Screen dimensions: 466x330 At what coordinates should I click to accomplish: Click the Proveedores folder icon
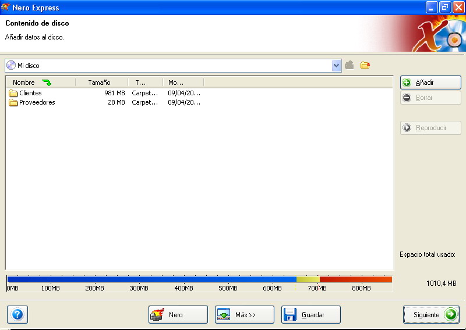(13, 102)
